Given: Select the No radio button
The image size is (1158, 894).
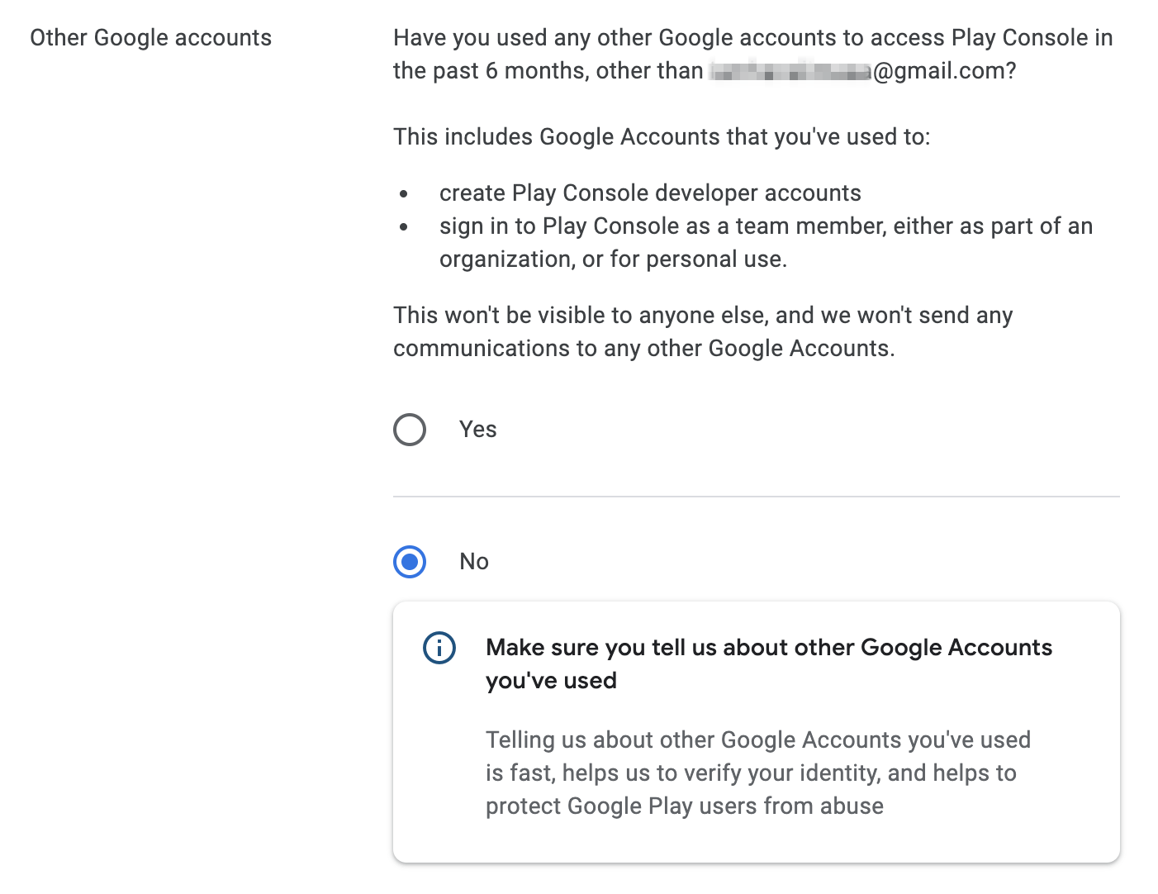Looking at the screenshot, I should point(410,562).
